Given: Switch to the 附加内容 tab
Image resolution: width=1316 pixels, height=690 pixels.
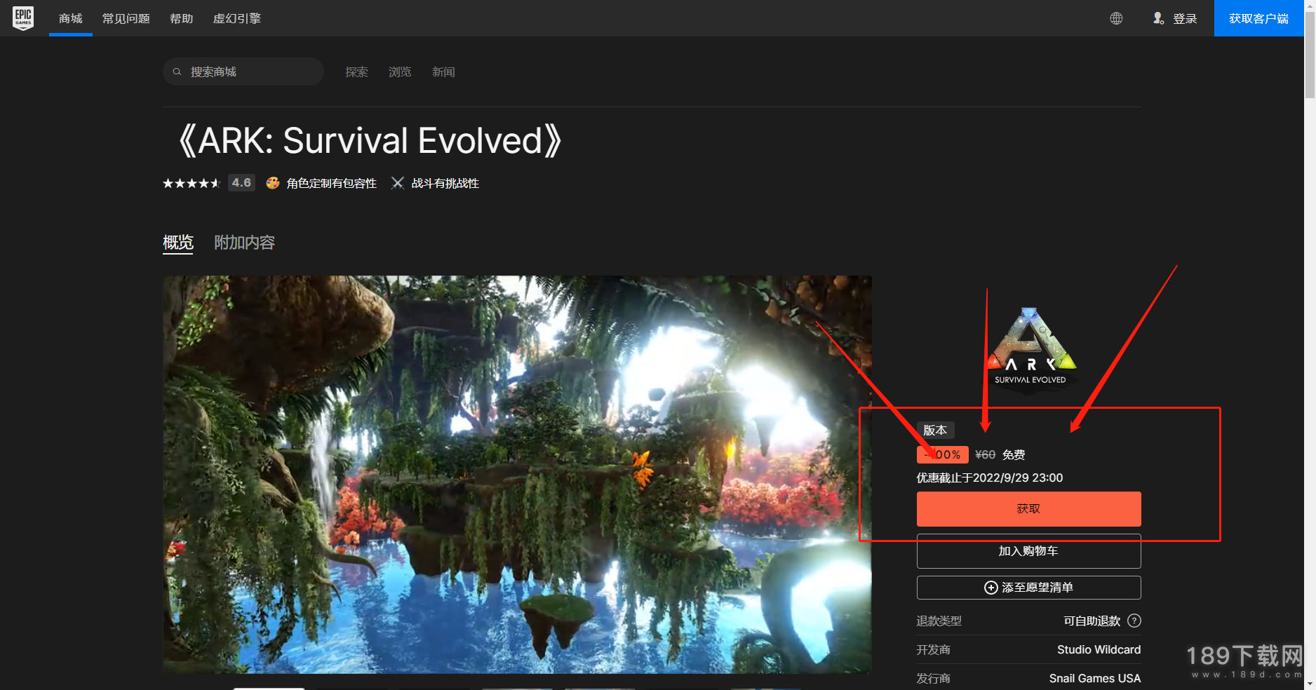Looking at the screenshot, I should [245, 243].
